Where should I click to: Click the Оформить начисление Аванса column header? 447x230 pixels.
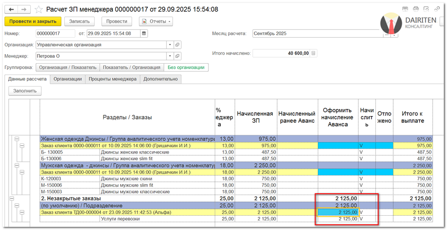point(338,117)
